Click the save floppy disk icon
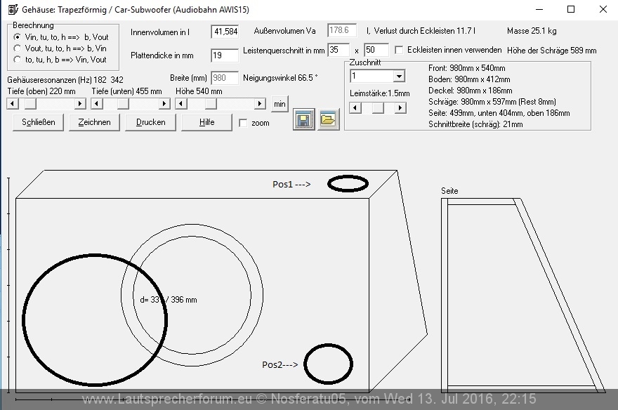Screen dimensions: 618x410 [303, 120]
